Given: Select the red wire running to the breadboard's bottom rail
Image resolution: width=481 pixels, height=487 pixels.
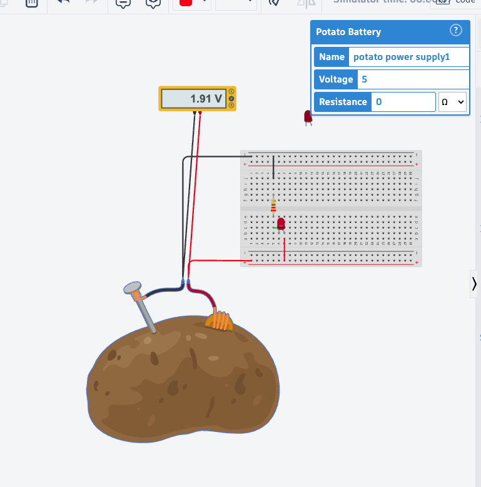Looking at the screenshot, I should 221,261.
